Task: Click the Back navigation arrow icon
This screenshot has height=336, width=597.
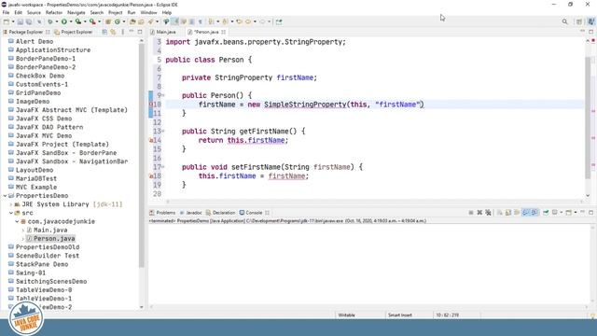Action: click(248, 21)
